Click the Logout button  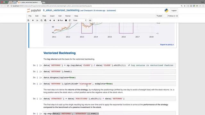tap(174, 11)
